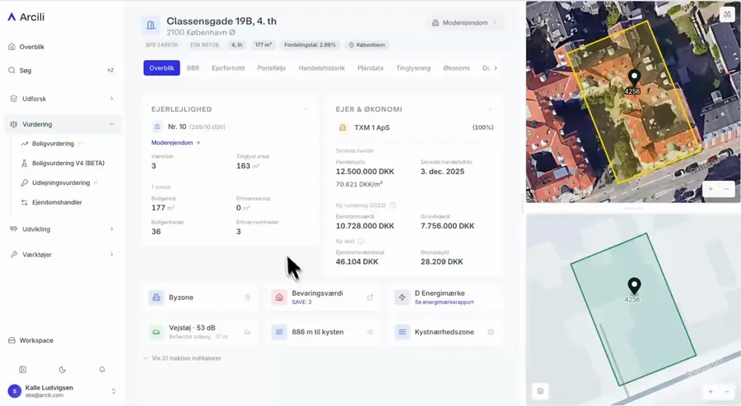This screenshot has height=406, width=741.
Task: Click the property building icon
Action: tap(151, 25)
